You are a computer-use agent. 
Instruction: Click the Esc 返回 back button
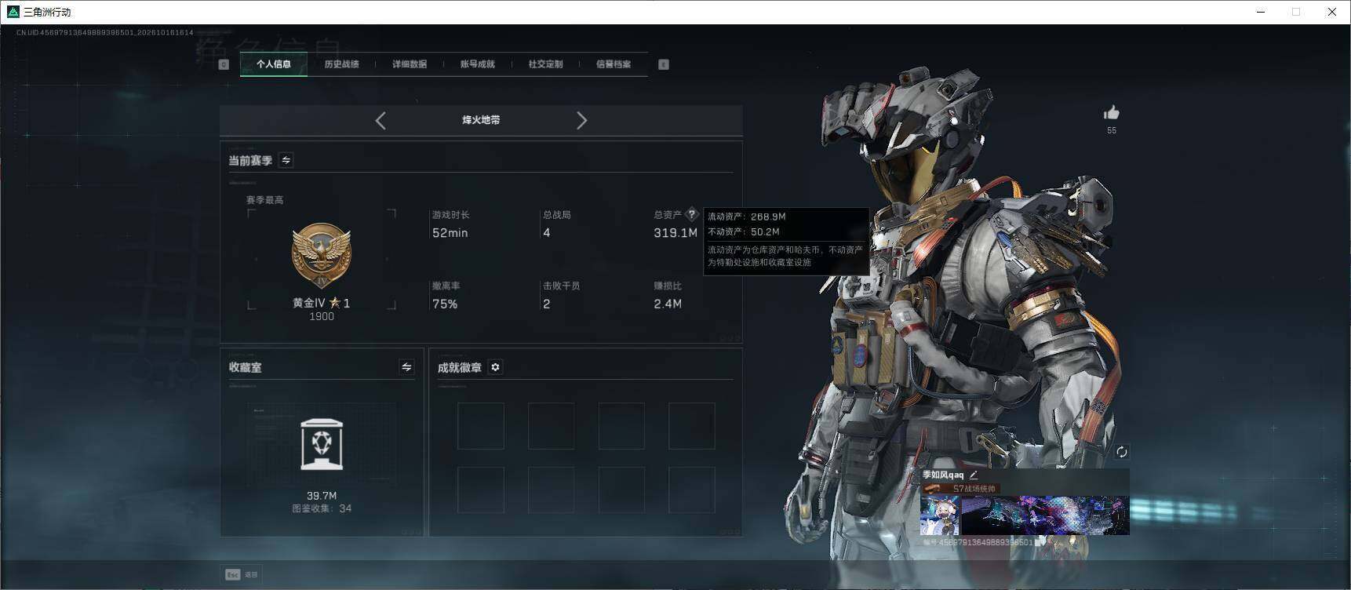coord(241,574)
